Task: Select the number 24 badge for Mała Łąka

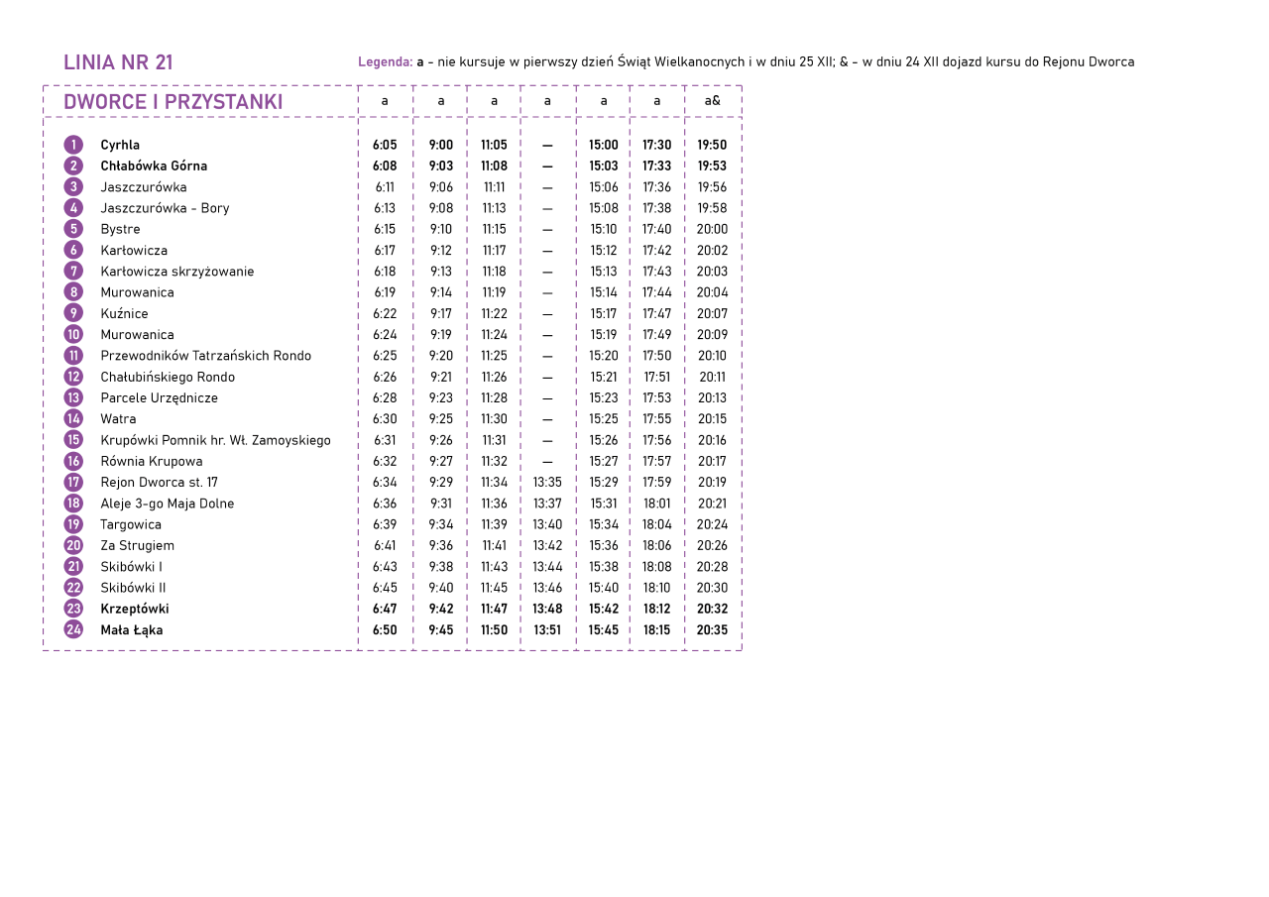Action: 73,630
